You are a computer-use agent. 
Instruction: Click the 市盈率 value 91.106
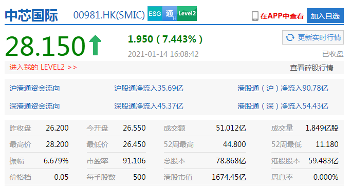[x=134, y=161]
